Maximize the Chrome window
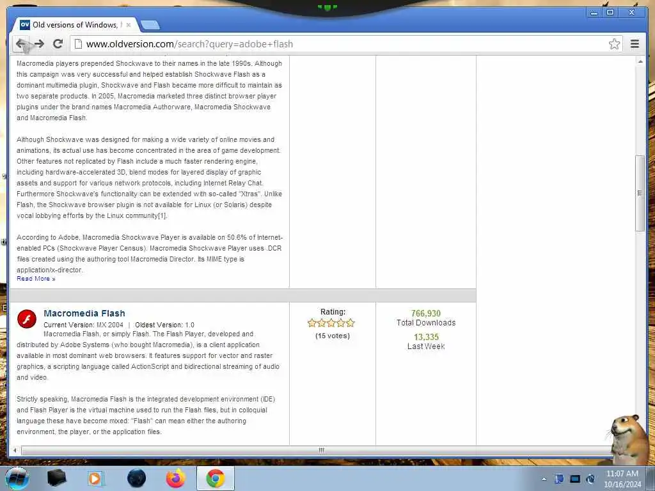655x491 pixels. 610,13
